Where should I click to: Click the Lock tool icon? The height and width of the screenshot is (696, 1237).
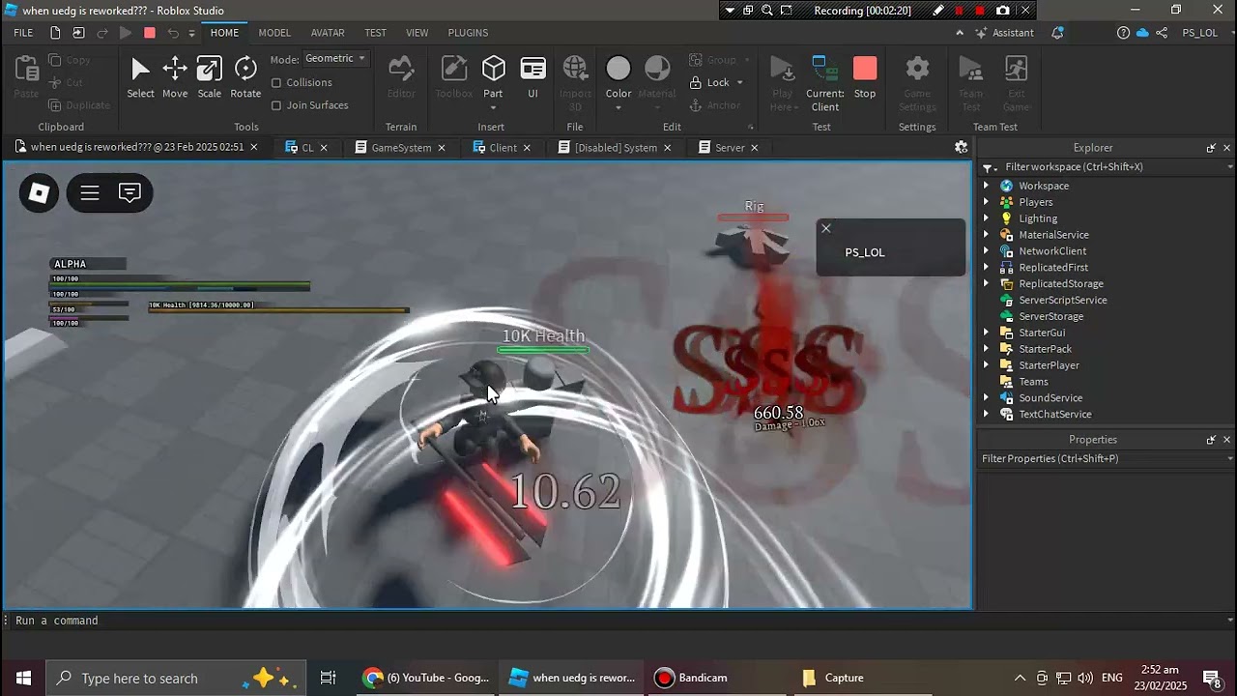point(695,82)
